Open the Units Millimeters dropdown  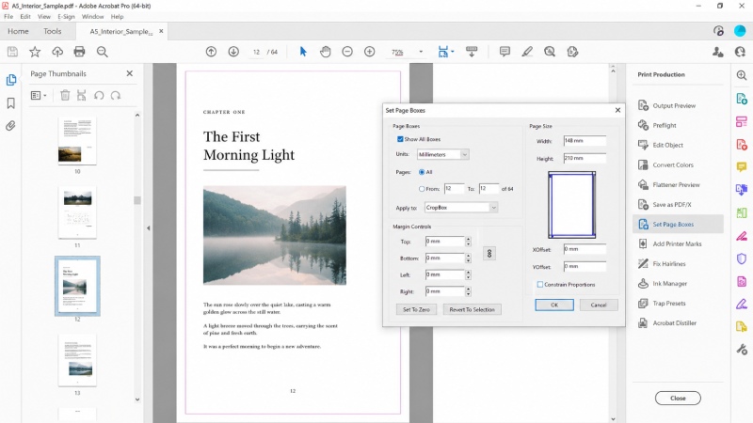(442, 154)
